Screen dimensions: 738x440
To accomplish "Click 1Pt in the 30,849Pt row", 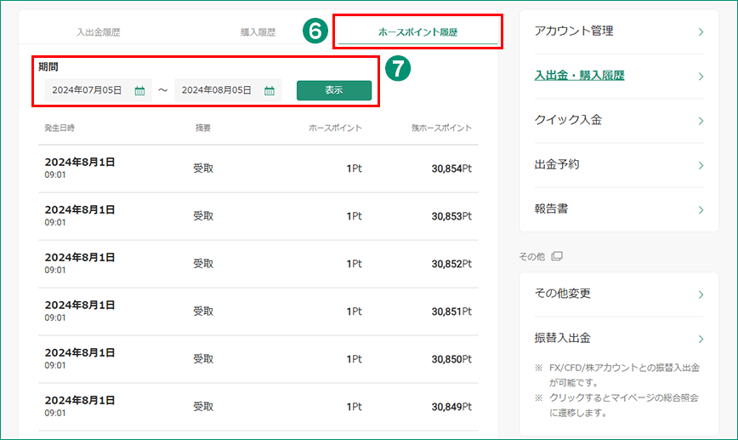I will point(354,407).
